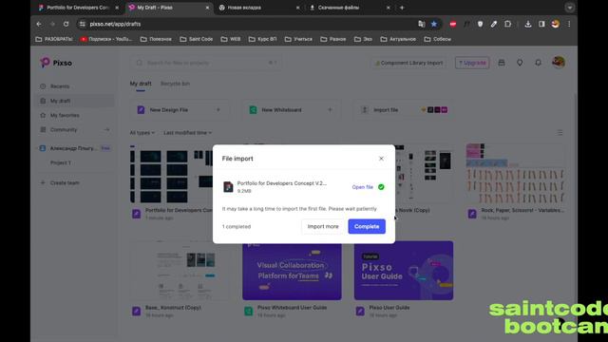Switch to Recycle bin tab
Screen dimensions: 608x342
click(175, 84)
